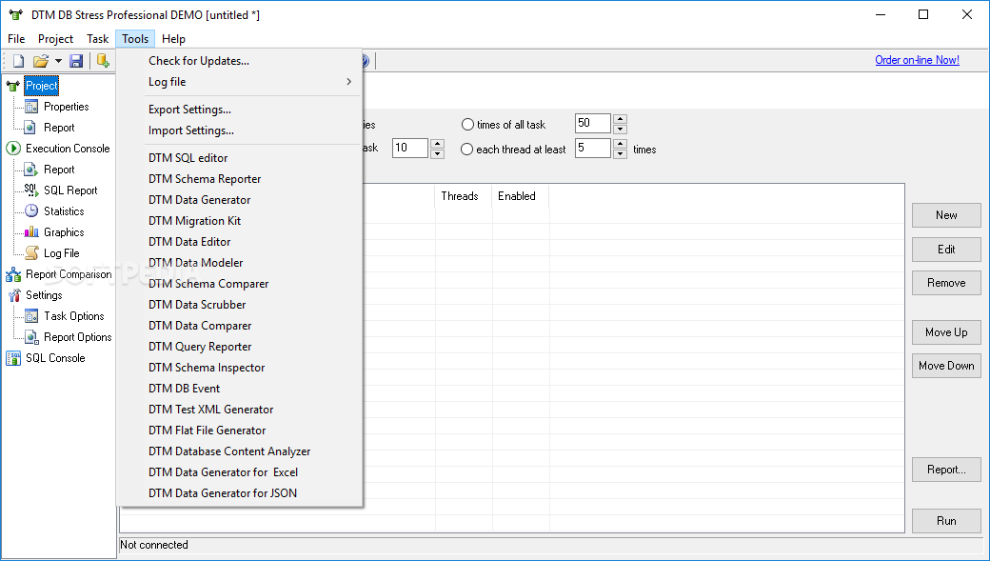Click the Save project floppy icon
The height and width of the screenshot is (561, 990).
76,61
